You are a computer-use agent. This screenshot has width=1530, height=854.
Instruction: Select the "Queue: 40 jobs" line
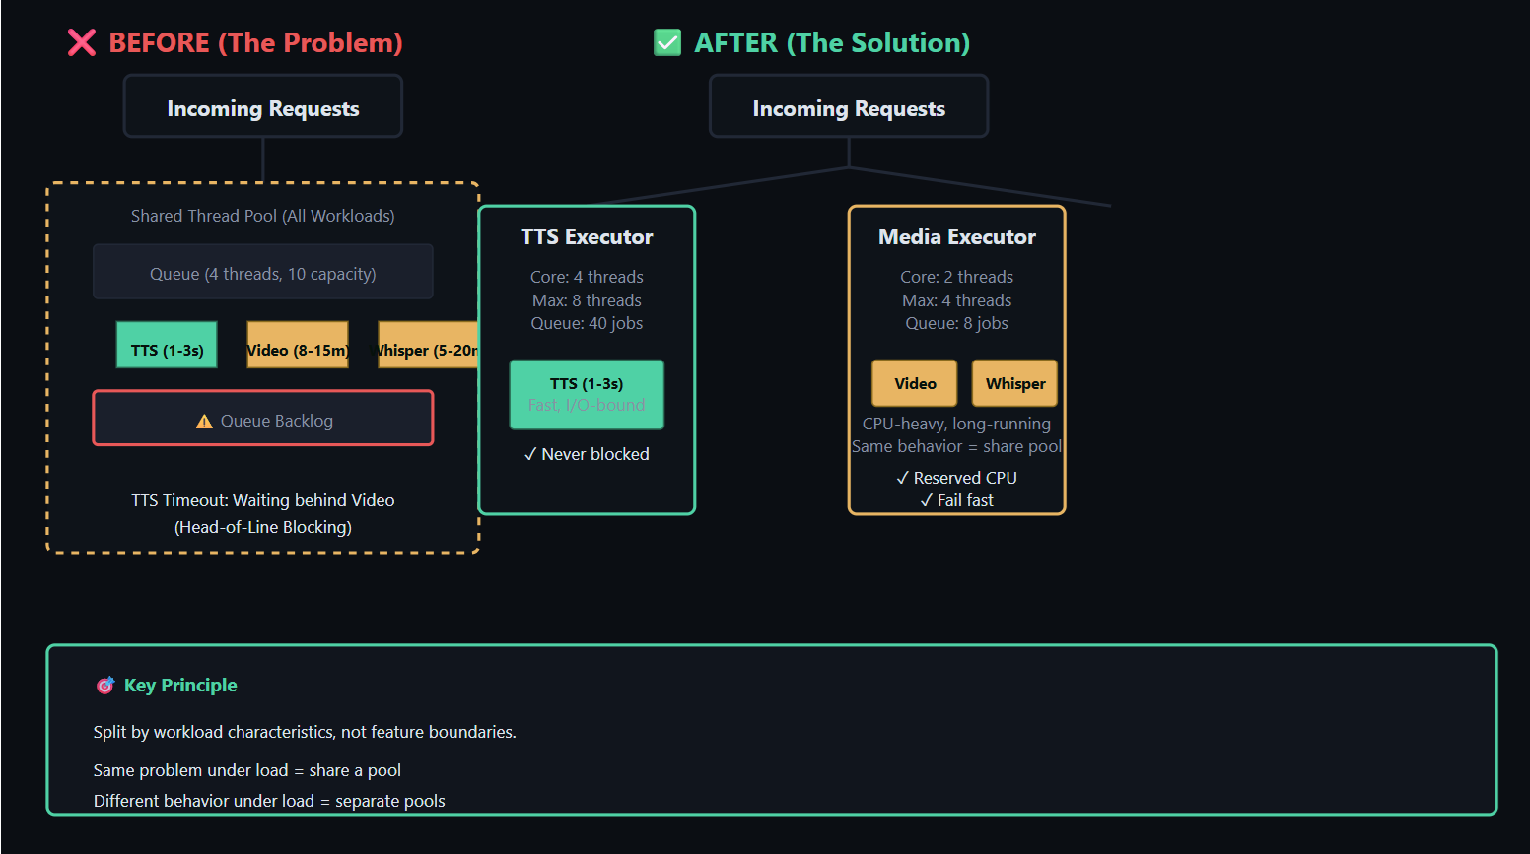(x=587, y=323)
